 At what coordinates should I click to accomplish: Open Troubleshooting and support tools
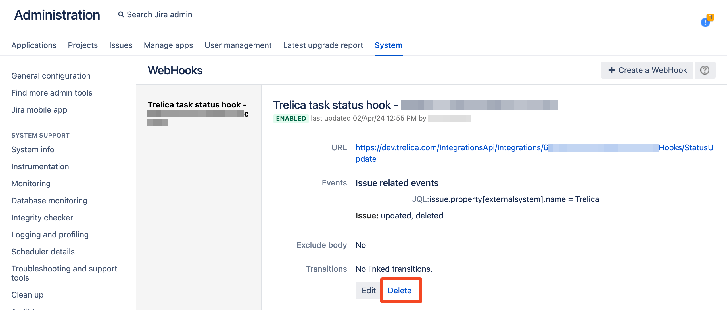tap(64, 273)
